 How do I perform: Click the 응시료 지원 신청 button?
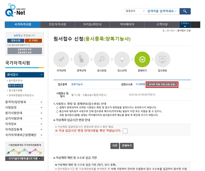(162, 85)
